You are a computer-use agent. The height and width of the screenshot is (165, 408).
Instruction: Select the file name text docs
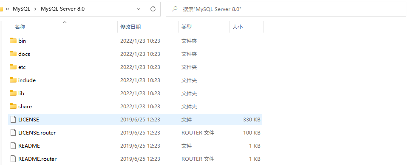[x=24, y=54]
